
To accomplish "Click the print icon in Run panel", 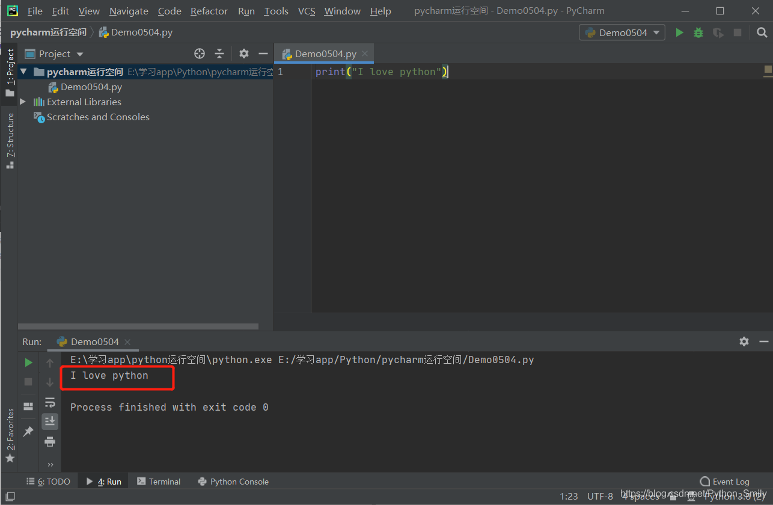I will 50,441.
